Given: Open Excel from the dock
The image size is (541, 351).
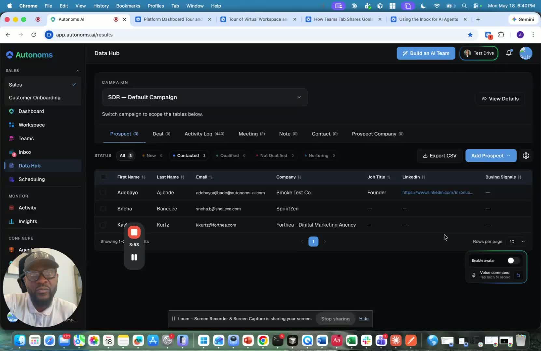Looking at the screenshot, I should (x=352, y=341).
